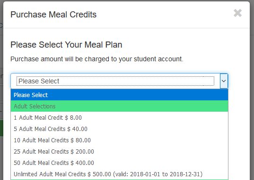The height and width of the screenshot is (180, 254).
Task: Click the Purchase Meal Credits dialog title
Action: tap(53, 15)
